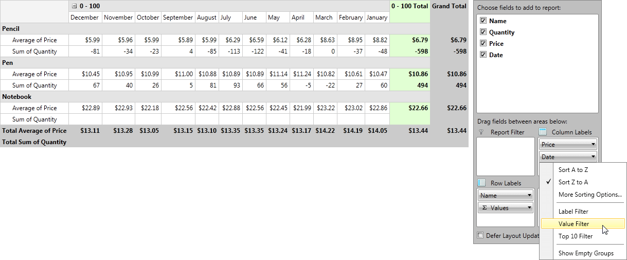Select the 494 Pen Grand Total cell
627x260 pixels.
(449, 85)
